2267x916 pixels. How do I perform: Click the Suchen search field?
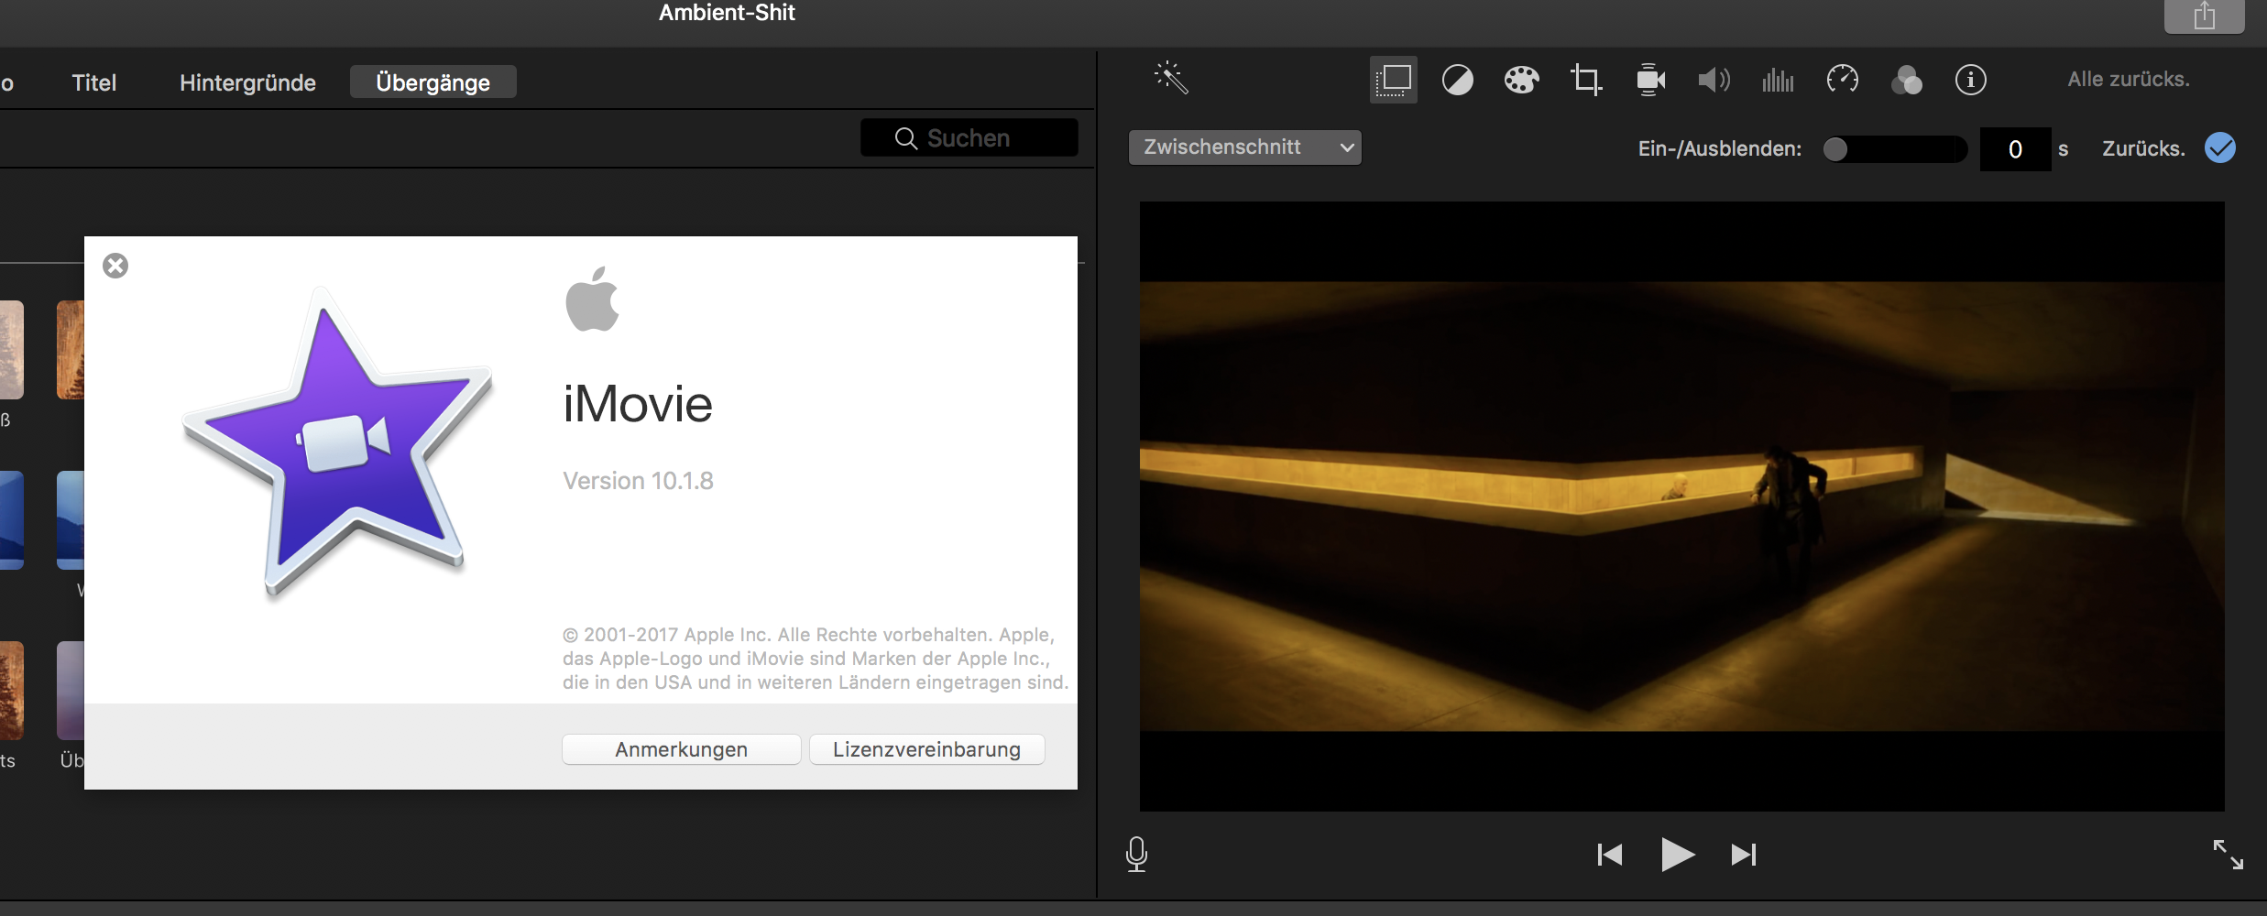coord(969,137)
